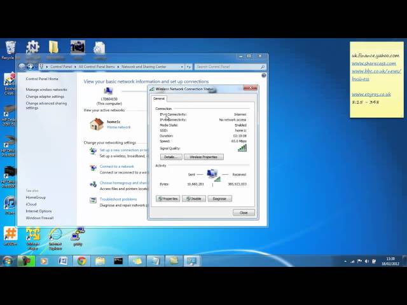
Task: Click www.etyres.co.uk on the sticky note
Action: [371, 95]
